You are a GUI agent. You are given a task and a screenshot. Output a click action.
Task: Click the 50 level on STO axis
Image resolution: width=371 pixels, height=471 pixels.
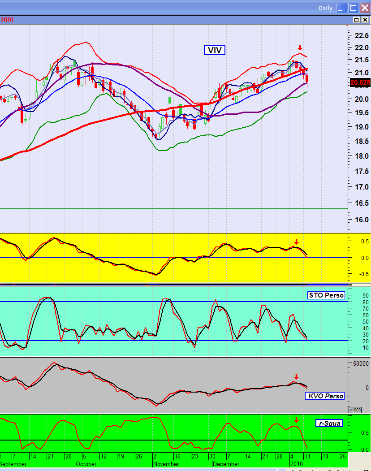[x=365, y=322]
